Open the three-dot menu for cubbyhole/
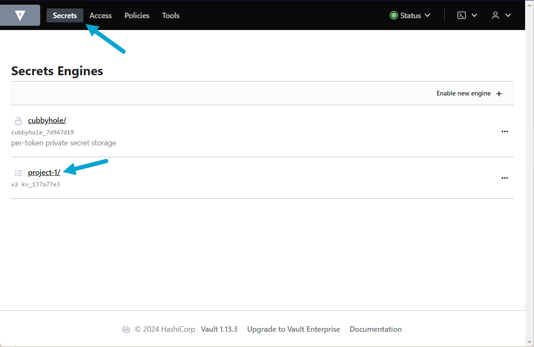The width and height of the screenshot is (534, 347). 504,131
